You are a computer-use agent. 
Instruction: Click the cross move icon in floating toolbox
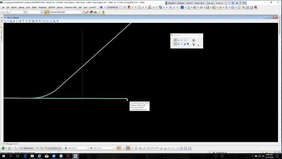click(178, 44)
